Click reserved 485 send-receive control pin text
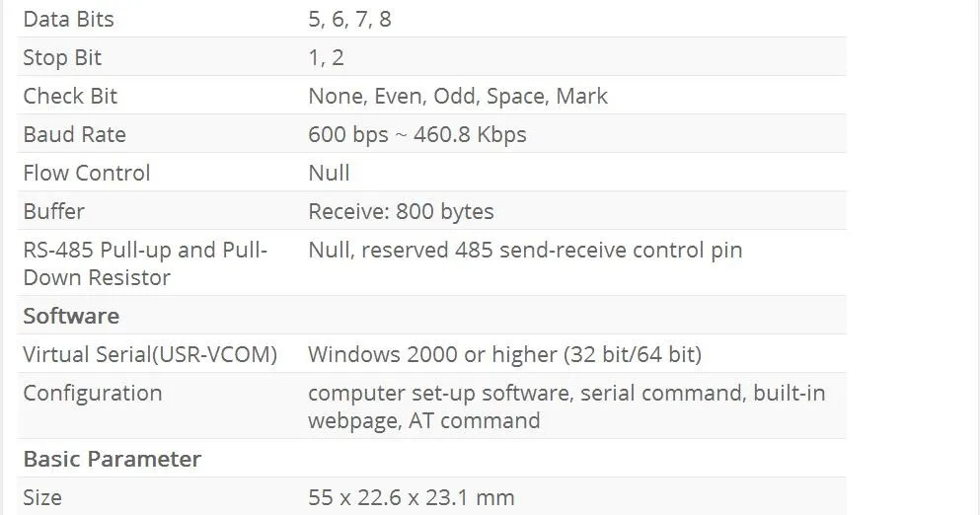The height and width of the screenshot is (515, 980). (x=552, y=250)
